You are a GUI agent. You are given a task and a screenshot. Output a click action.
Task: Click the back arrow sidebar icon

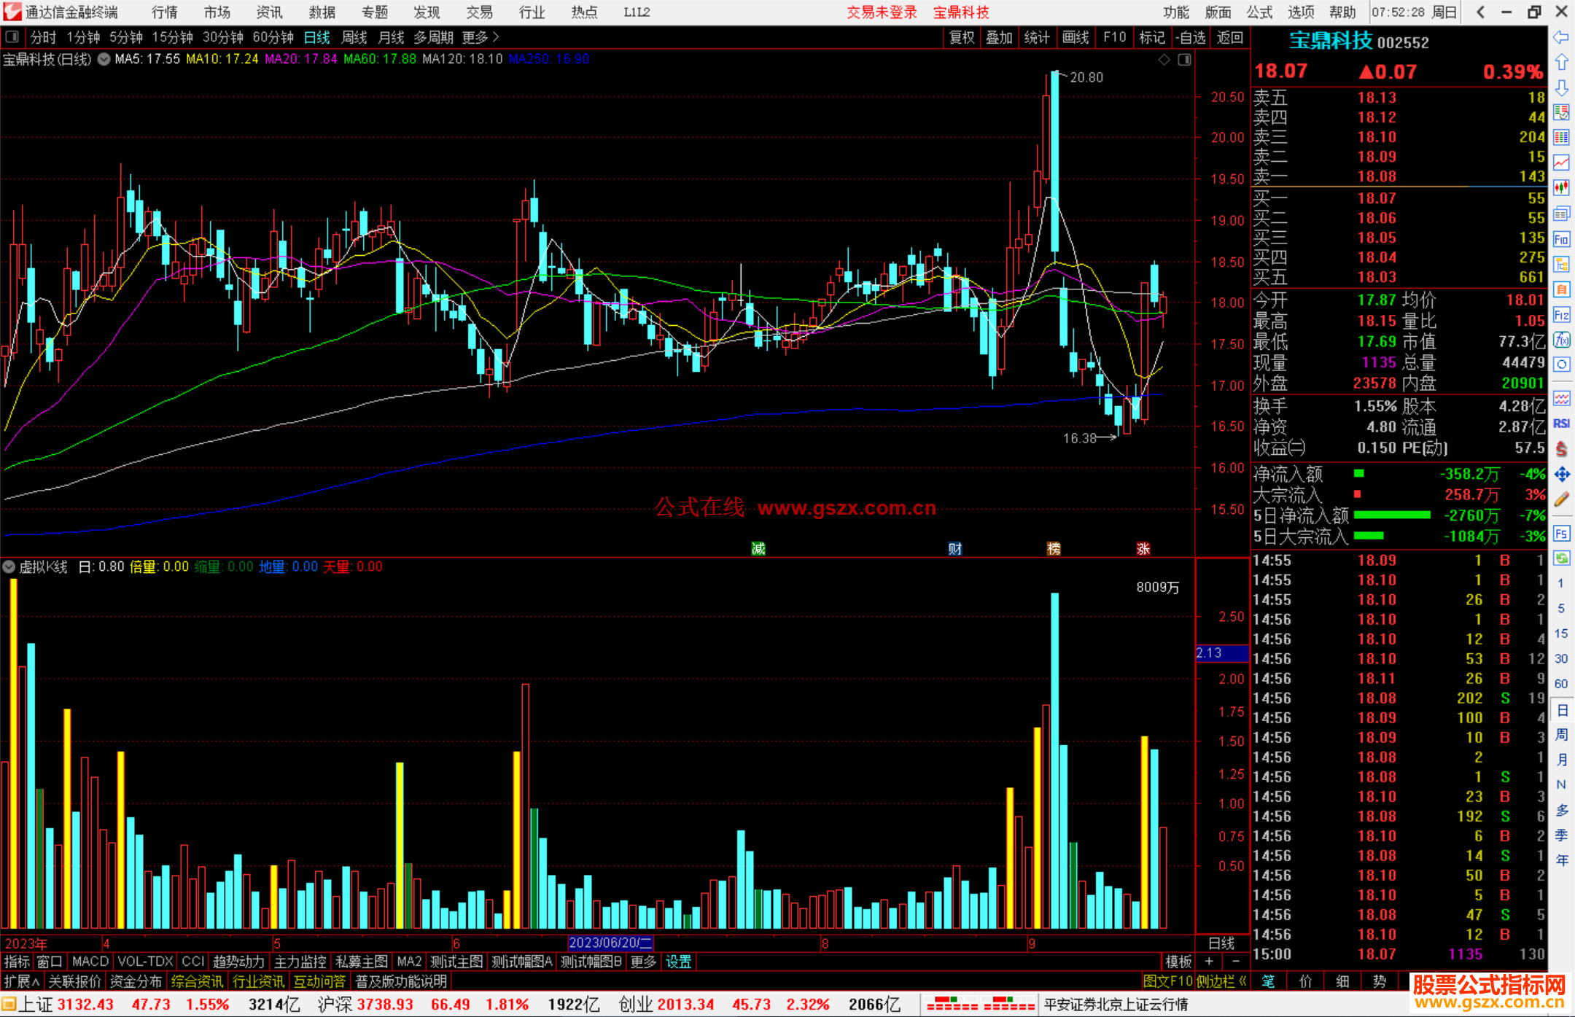(x=1561, y=37)
